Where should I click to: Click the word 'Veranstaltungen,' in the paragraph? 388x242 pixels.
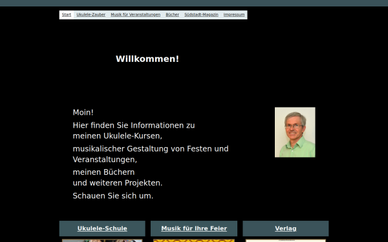click(x=105, y=159)
